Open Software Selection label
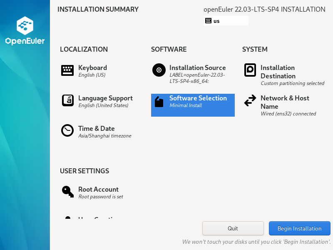333x250 pixels. coord(198,98)
